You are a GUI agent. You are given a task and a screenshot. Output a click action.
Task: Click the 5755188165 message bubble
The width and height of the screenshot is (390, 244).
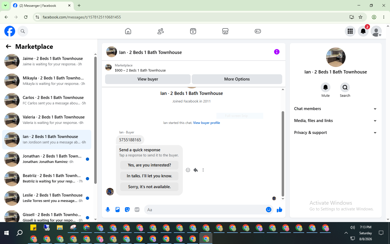click(x=130, y=140)
